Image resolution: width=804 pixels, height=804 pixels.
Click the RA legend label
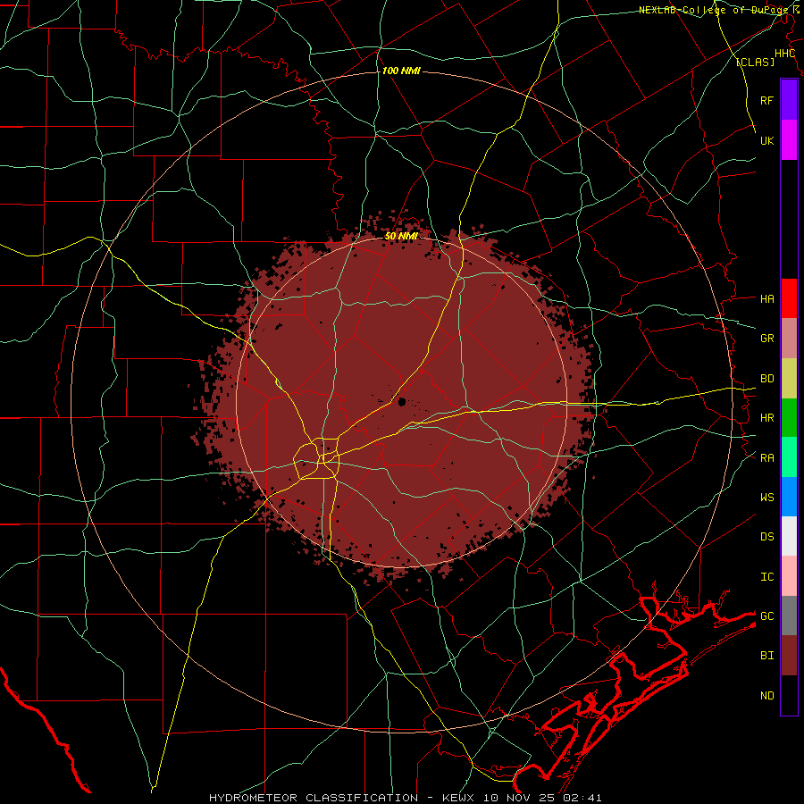[766, 458]
